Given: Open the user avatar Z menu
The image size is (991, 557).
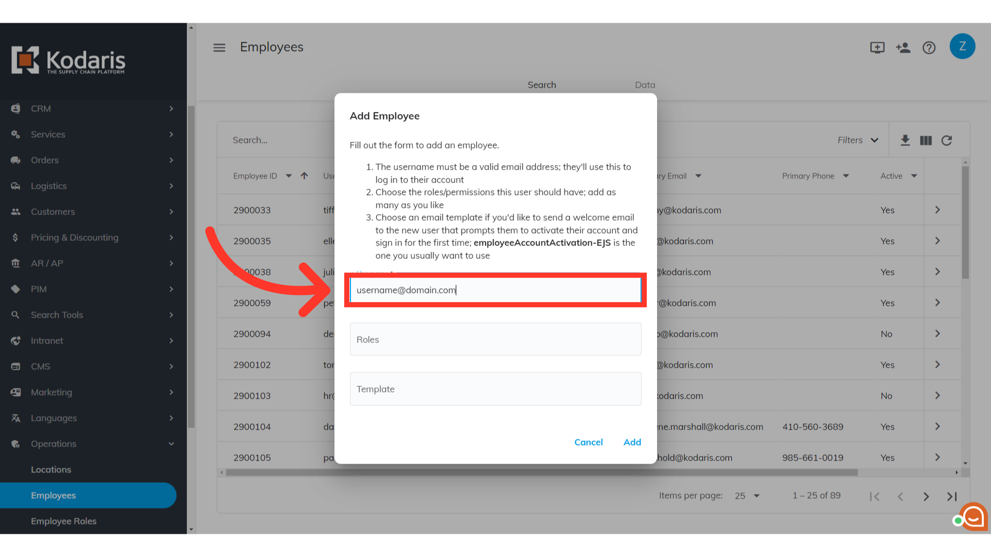Looking at the screenshot, I should pos(962,46).
